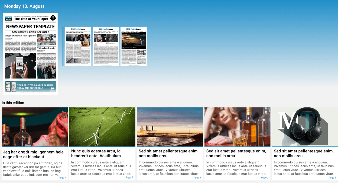Open article 'Jeg har grædt mig igennem hele dage'
The image size is (338, 183).
click(x=33, y=154)
